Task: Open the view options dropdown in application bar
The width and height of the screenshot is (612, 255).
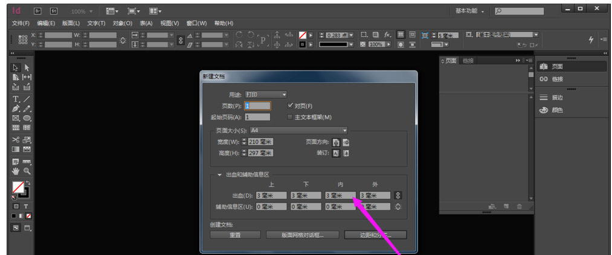Action: (x=112, y=11)
